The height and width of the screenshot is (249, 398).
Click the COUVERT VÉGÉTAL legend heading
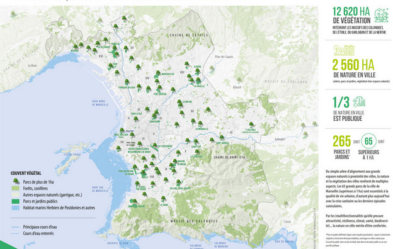pos(26,174)
